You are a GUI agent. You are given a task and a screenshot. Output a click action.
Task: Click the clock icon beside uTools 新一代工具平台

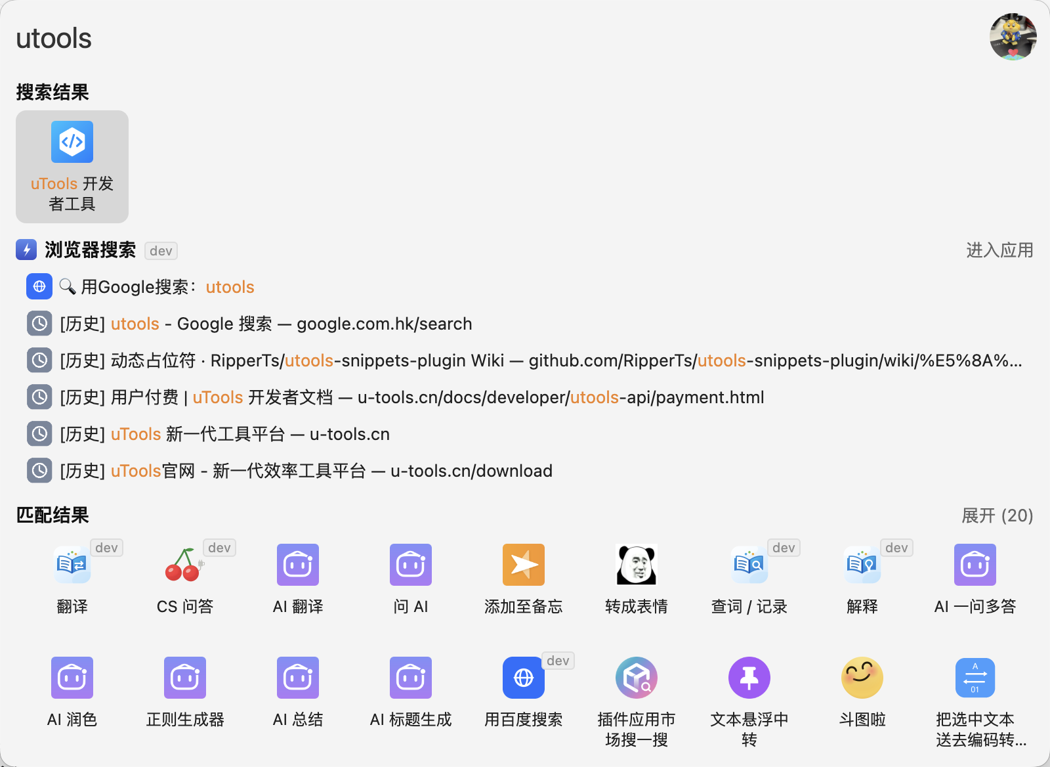39,433
